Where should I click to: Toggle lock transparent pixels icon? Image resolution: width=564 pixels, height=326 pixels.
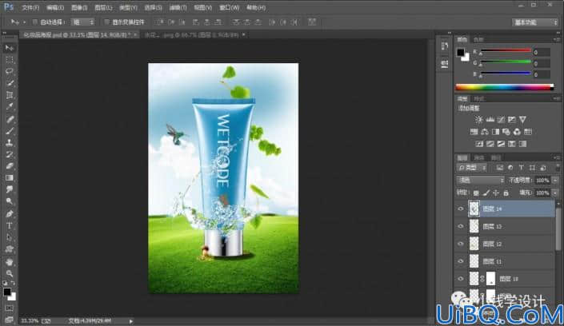[x=476, y=193]
